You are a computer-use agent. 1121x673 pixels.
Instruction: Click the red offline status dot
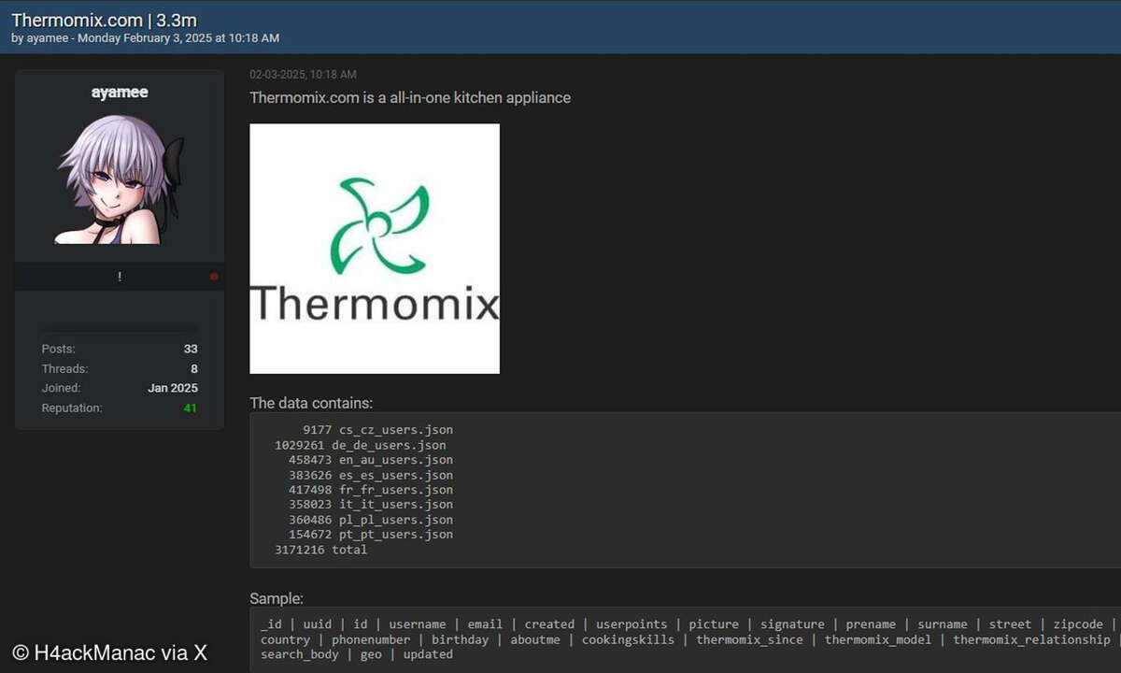[214, 277]
